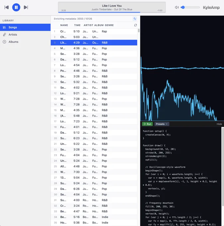Select song number 1 tagged Rap
Viewport: 224px width, 226px height.
[94, 31]
